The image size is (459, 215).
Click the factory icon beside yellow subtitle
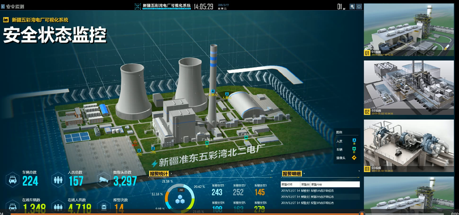click(6, 20)
